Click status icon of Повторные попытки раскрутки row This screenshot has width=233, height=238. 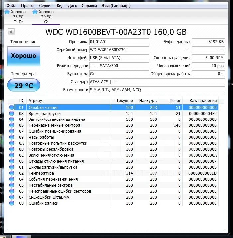point(12,143)
